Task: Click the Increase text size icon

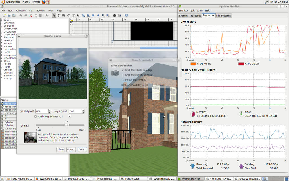Action: click(83, 15)
